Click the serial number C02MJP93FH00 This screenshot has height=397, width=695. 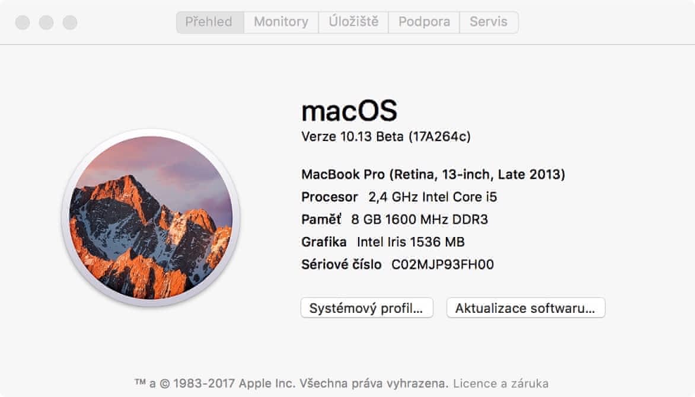coord(442,264)
